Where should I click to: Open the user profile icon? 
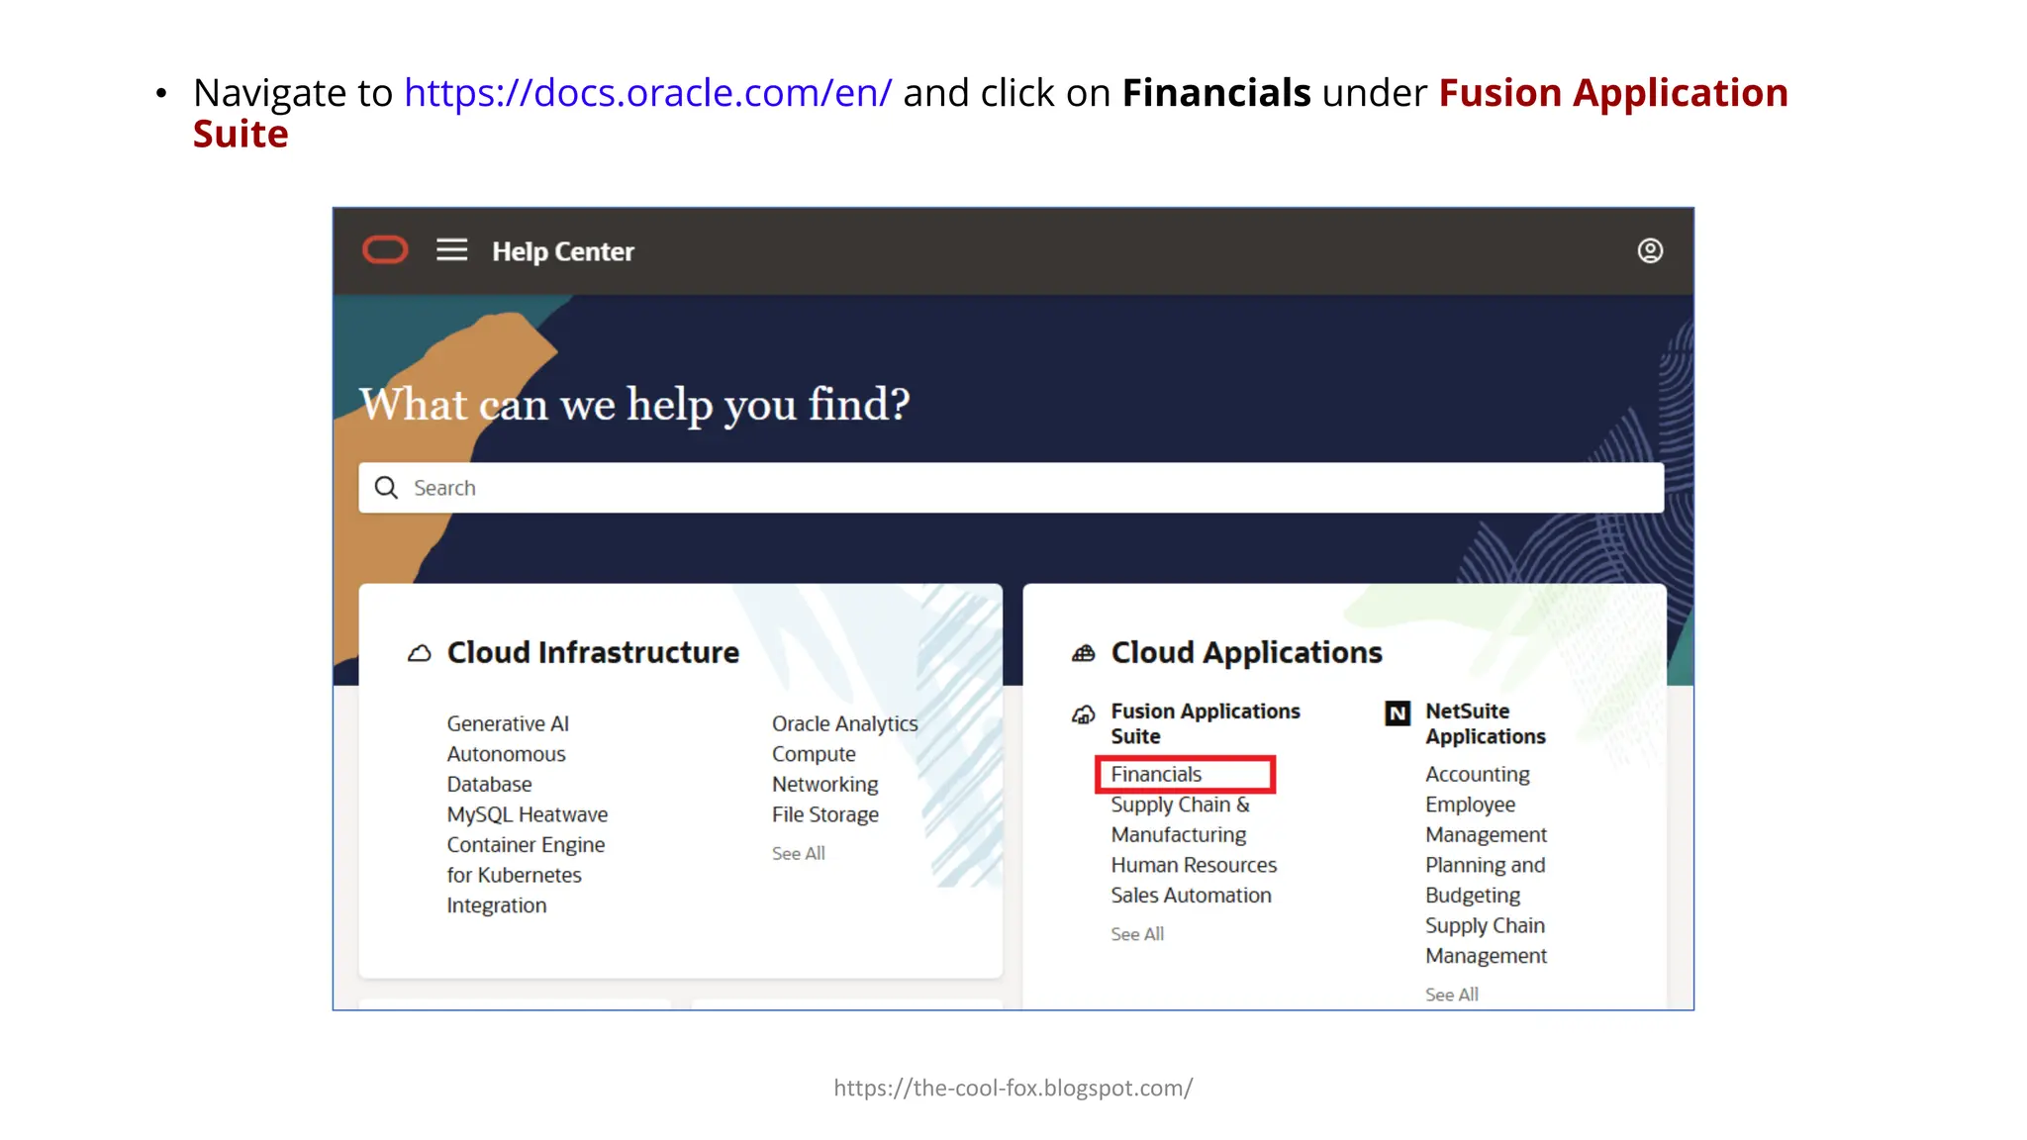(x=1650, y=250)
